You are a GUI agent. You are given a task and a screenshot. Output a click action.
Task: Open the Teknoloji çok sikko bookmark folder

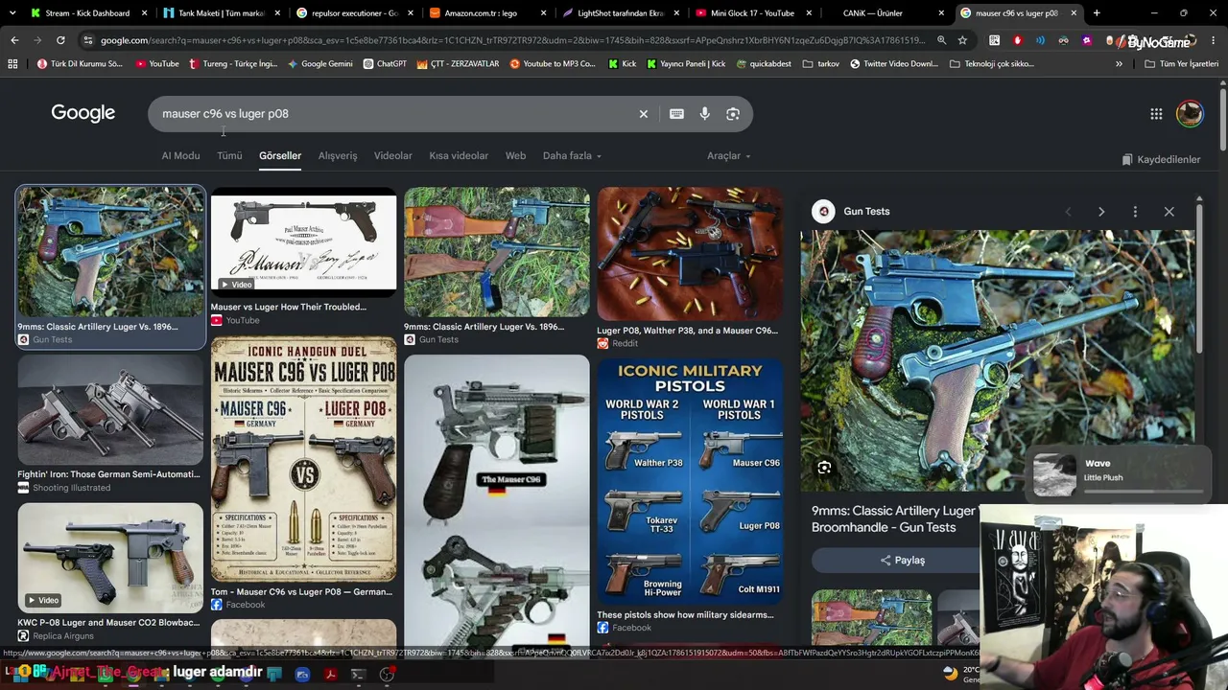(991, 63)
